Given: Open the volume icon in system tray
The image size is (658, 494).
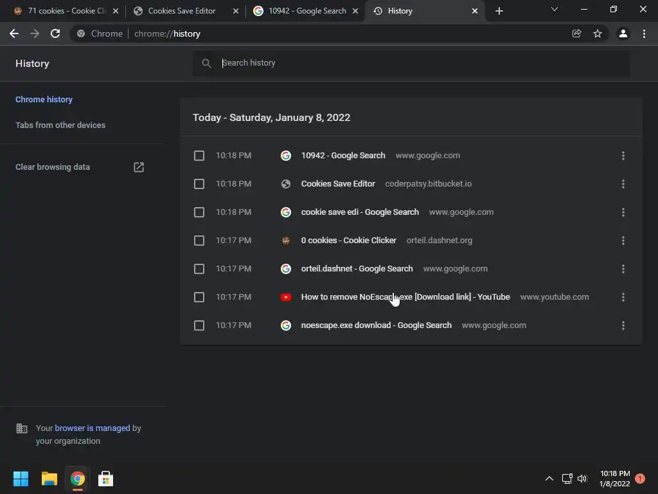Looking at the screenshot, I should (582, 479).
